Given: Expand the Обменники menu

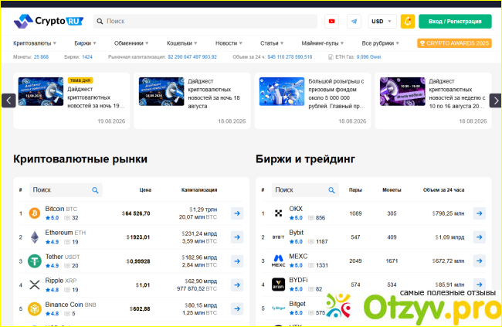Looking at the screenshot, I should tap(131, 43).
